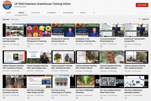The image size is (151, 101).
Task: Click title Five Tips on Using Vermicompost in Container
Action: pyautogui.click(x=62, y=91)
